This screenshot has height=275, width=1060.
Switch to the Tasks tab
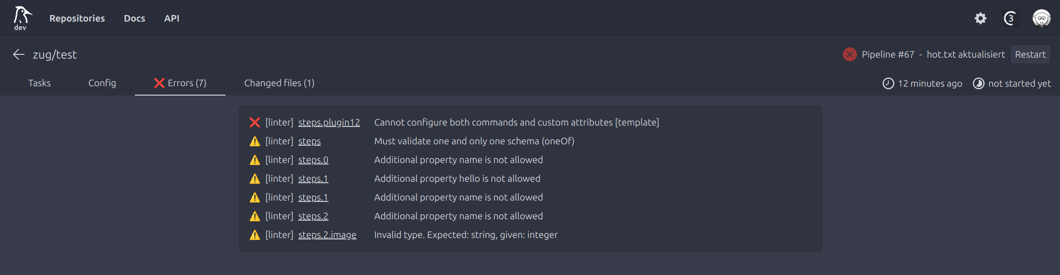[x=39, y=83]
